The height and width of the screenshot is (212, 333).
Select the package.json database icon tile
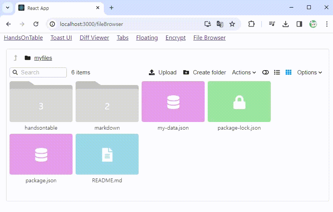pyautogui.click(x=41, y=154)
